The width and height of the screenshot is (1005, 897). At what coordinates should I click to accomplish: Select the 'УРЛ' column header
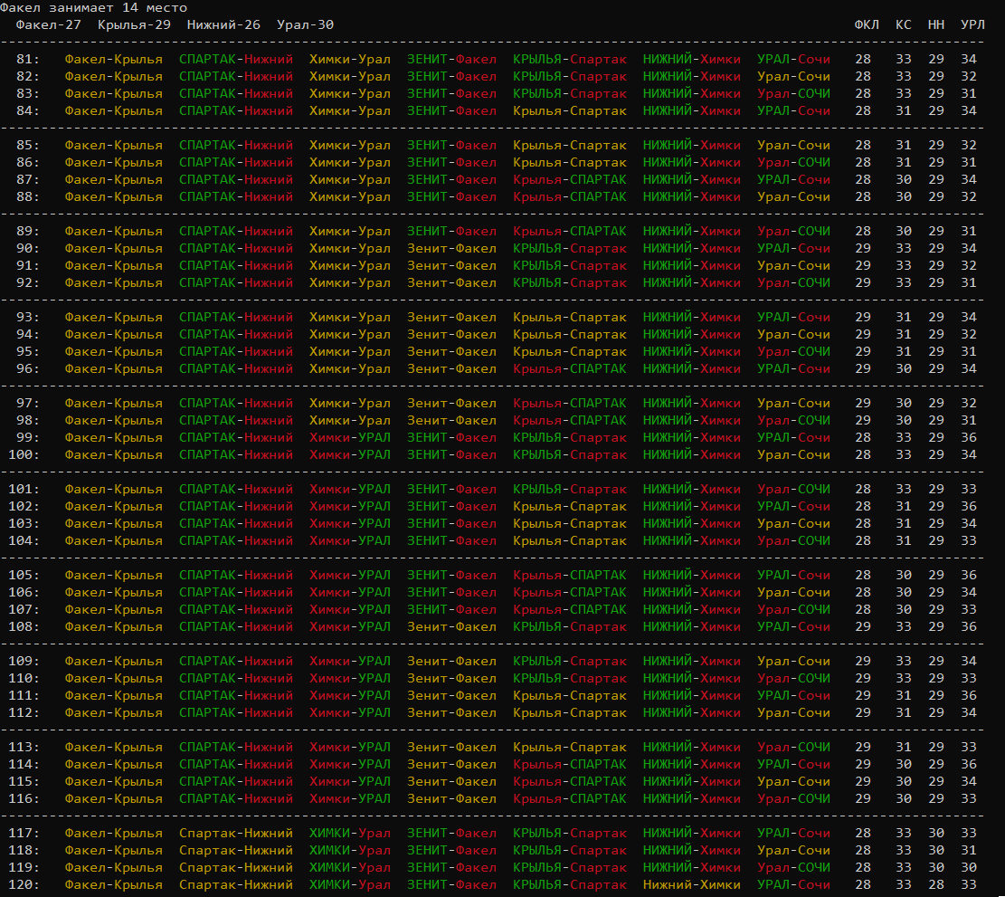click(973, 25)
